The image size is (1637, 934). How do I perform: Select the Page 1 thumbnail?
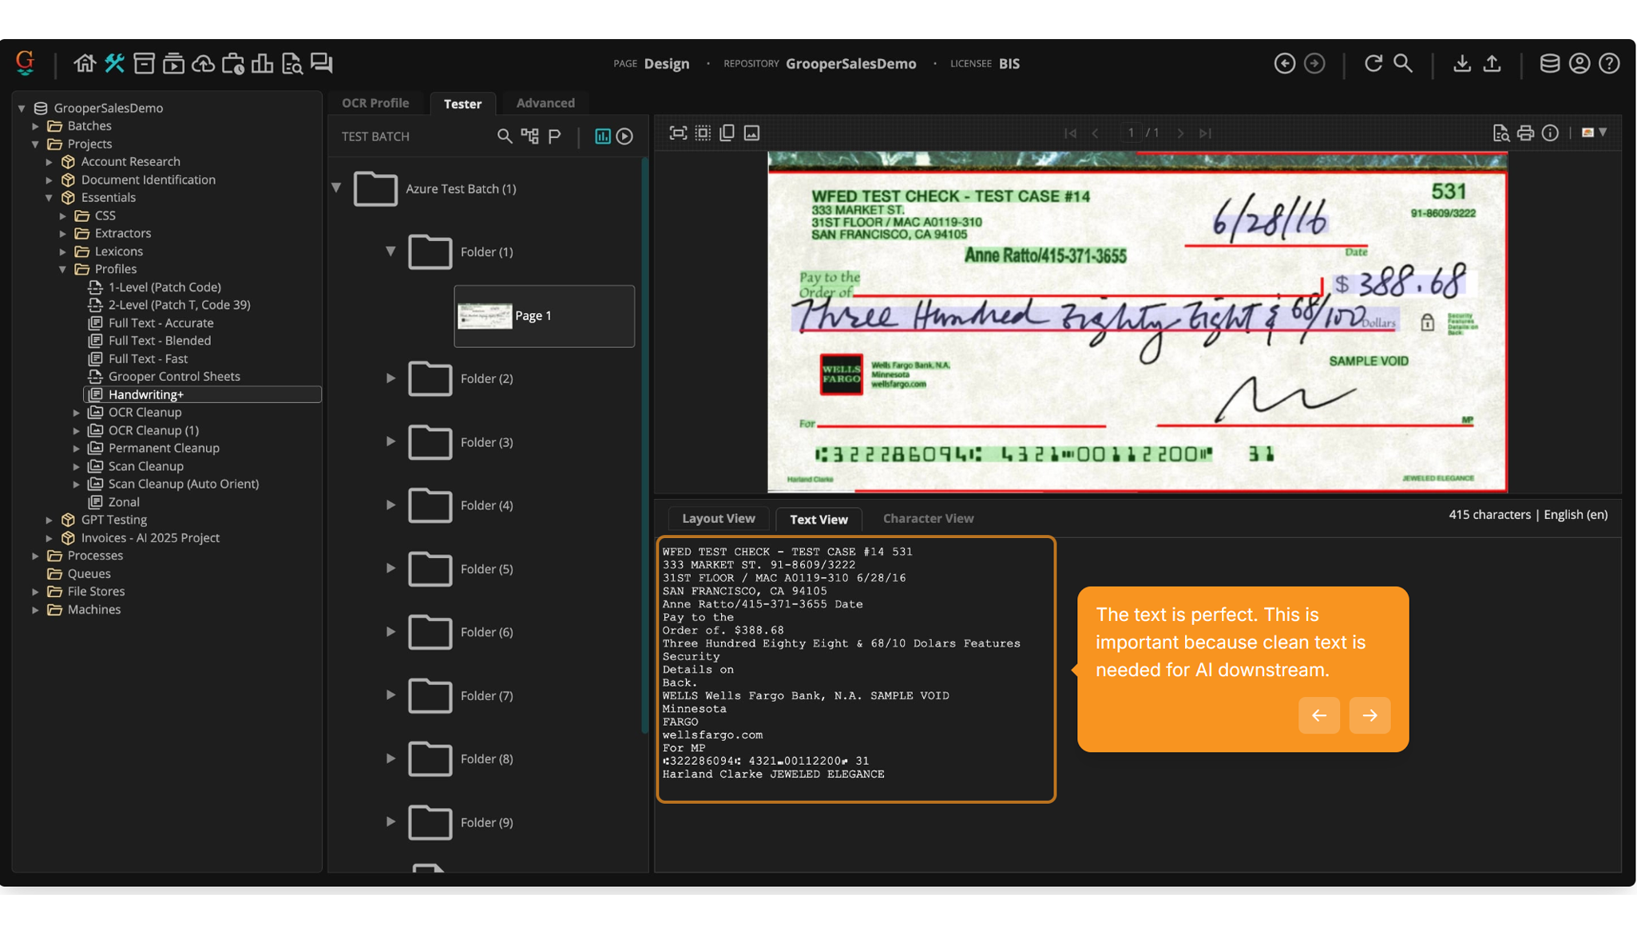(x=545, y=316)
